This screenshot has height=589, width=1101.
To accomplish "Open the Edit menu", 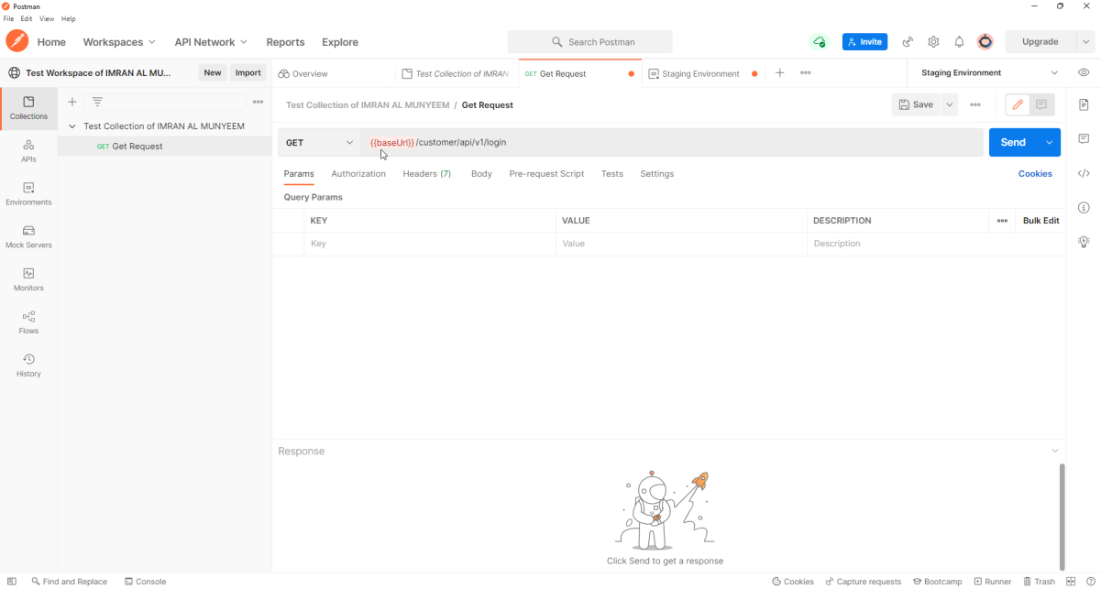I will [26, 18].
